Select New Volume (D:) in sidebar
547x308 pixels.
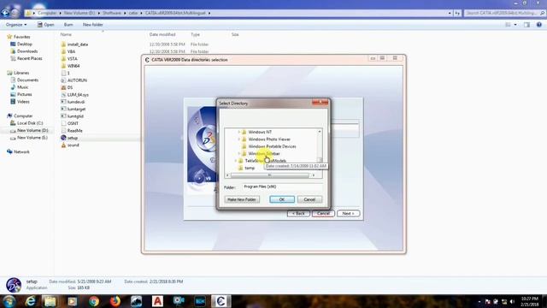coord(32,130)
